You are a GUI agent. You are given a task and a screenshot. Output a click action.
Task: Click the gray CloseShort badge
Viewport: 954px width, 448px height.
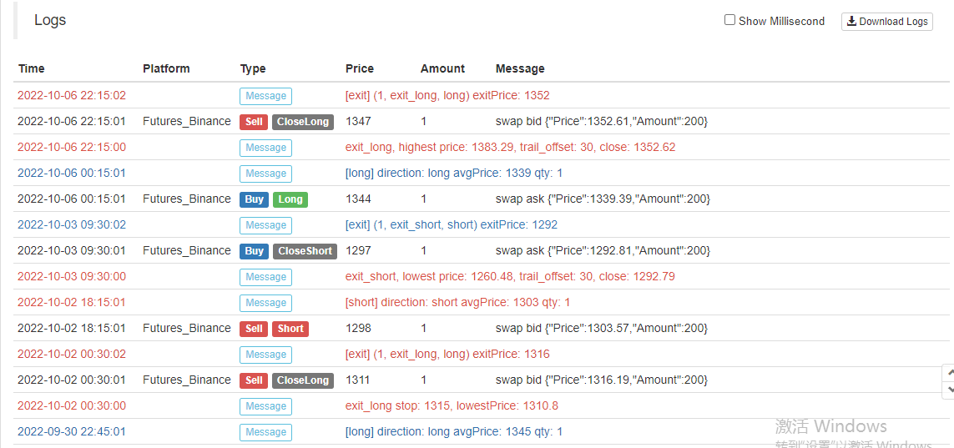(305, 251)
